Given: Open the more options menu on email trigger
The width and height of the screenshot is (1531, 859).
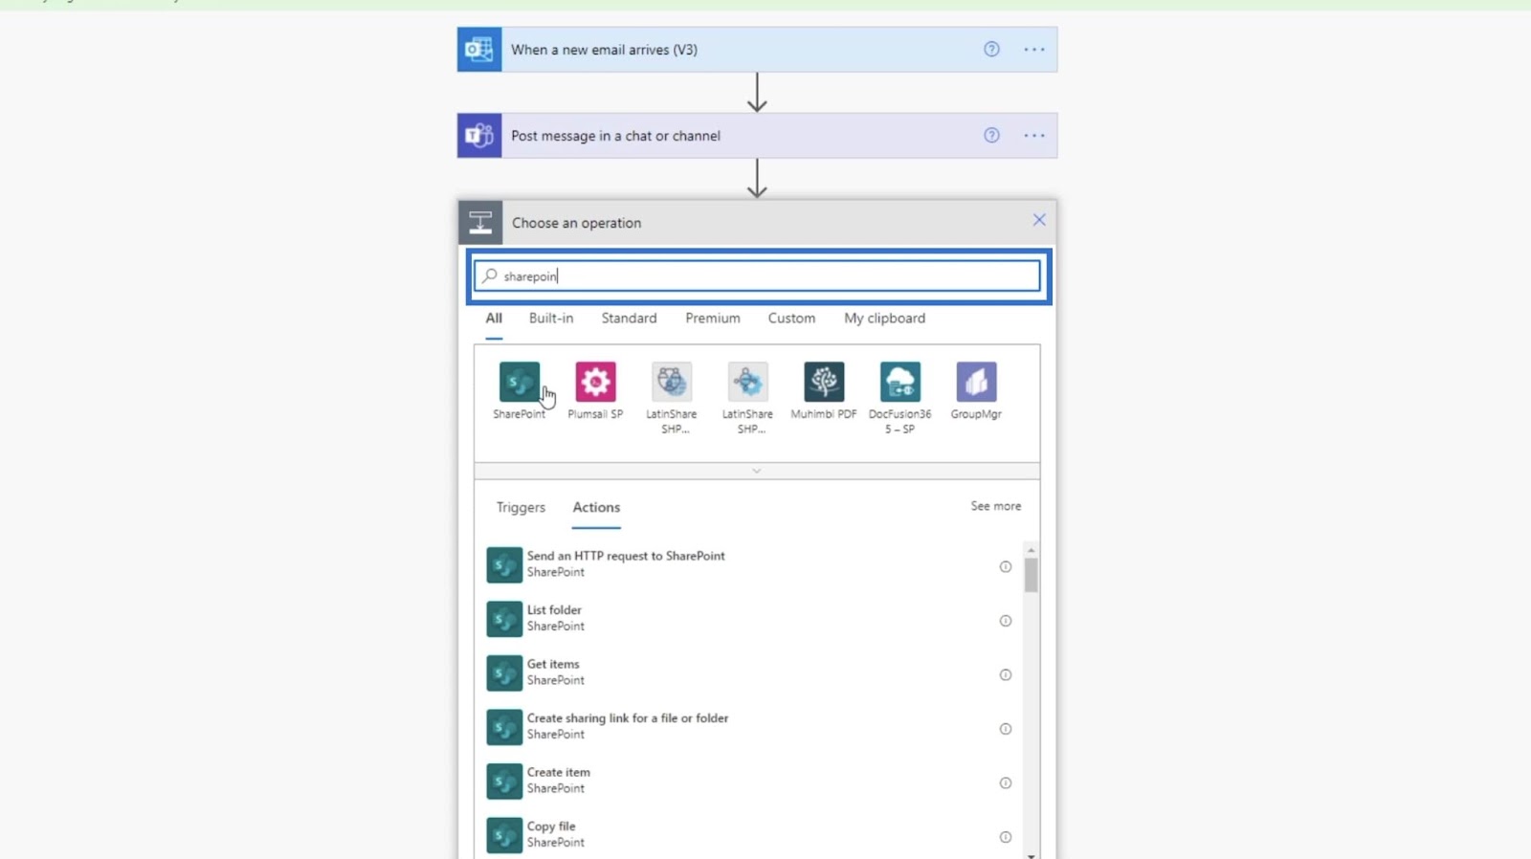Looking at the screenshot, I should coord(1034,50).
